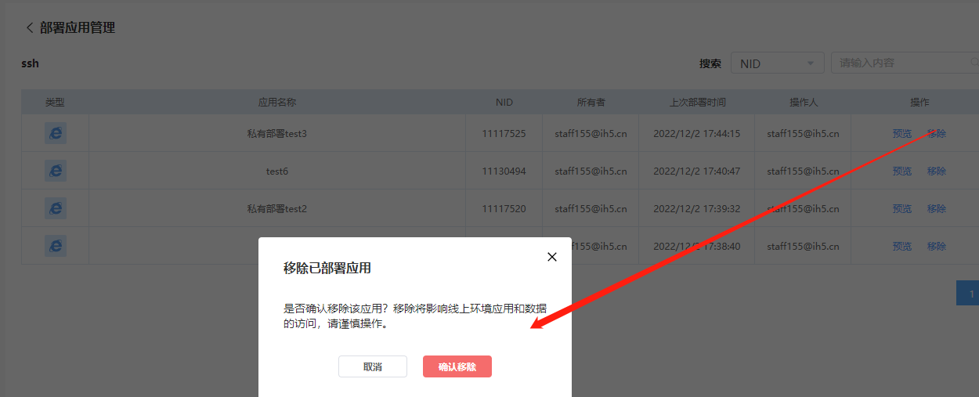The image size is (979, 397).
Task: Click the timestamp 2022/12/2 17:39:32
Action: (697, 208)
